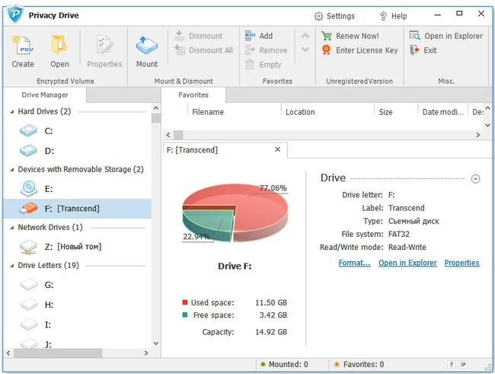The height and width of the screenshot is (374, 495).
Task: Select hard drive C:
Action: click(78, 131)
